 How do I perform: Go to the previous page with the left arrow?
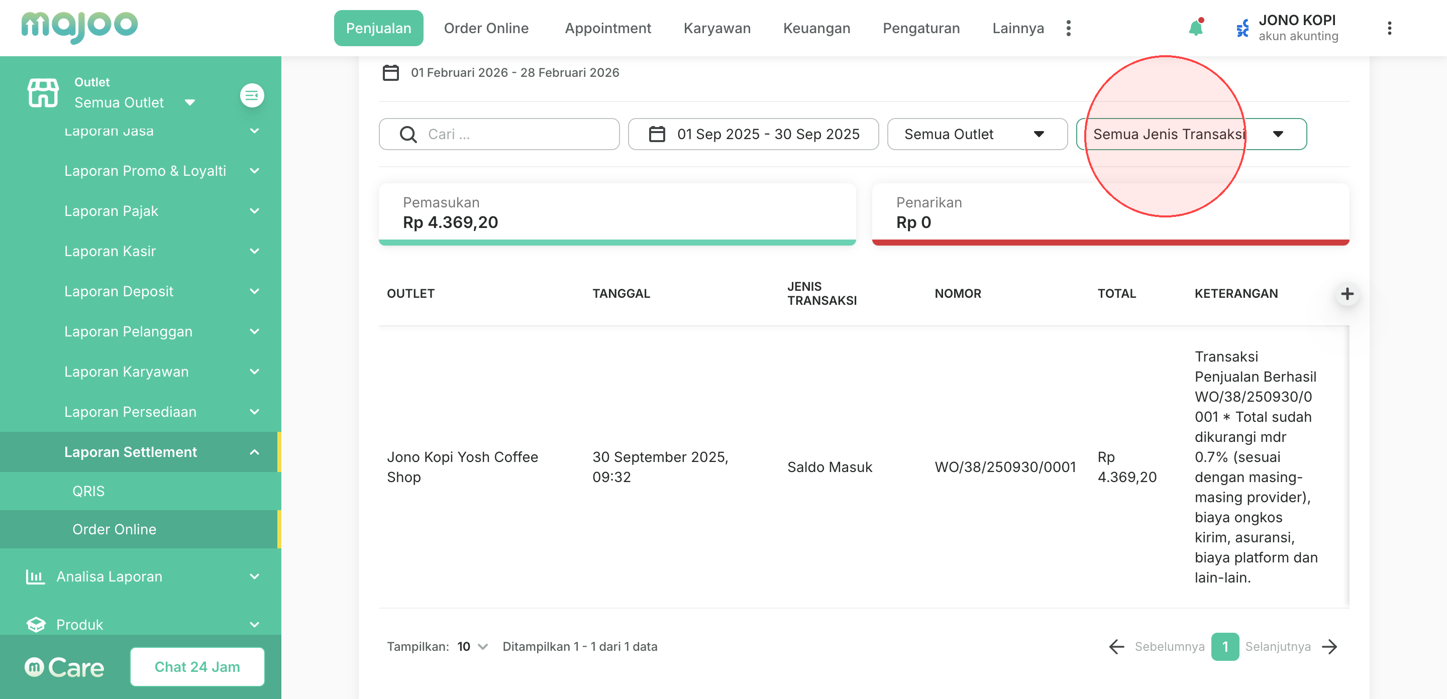[x=1117, y=647]
